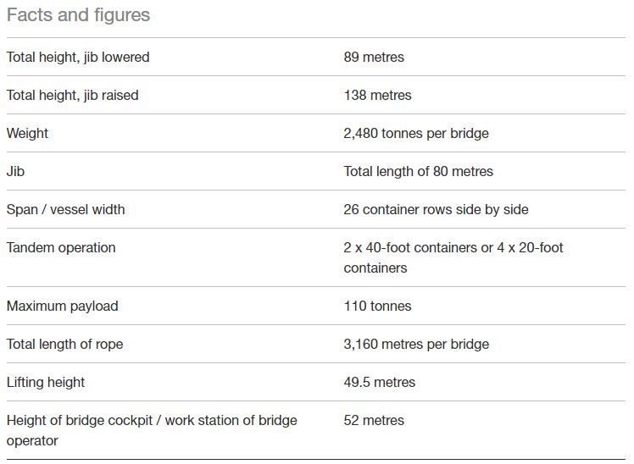This screenshot has width=634, height=464.
Task: Select the 'Total height, jib raised' label
Action: [x=73, y=96]
